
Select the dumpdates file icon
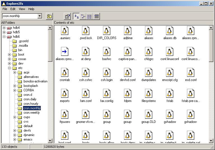148,72
